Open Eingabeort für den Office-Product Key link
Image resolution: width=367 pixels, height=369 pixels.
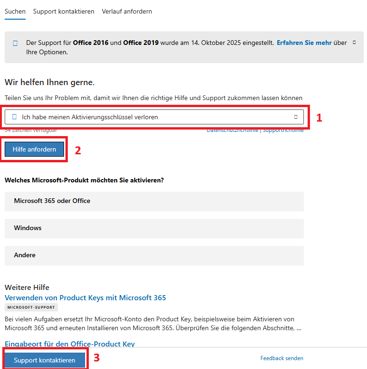click(x=70, y=344)
